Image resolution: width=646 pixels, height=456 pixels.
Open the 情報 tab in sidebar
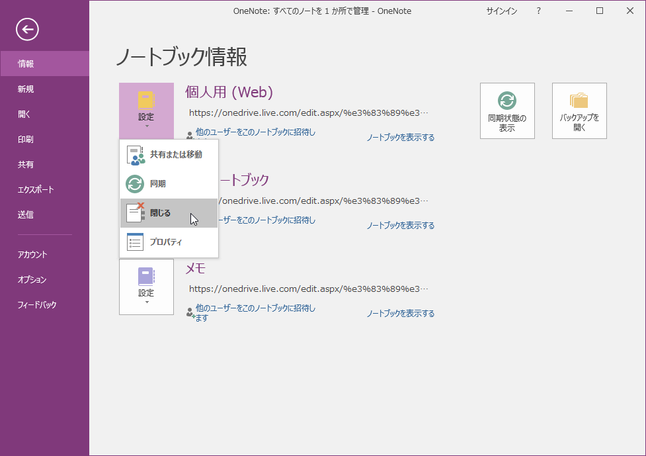tap(44, 64)
